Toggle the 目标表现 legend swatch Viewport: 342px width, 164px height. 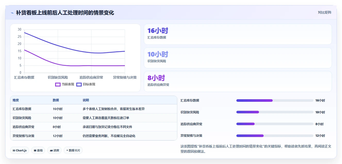coord(79,84)
